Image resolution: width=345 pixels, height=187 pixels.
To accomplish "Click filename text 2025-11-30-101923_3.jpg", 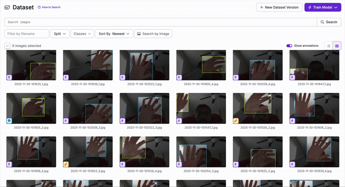I will (88, 171).
